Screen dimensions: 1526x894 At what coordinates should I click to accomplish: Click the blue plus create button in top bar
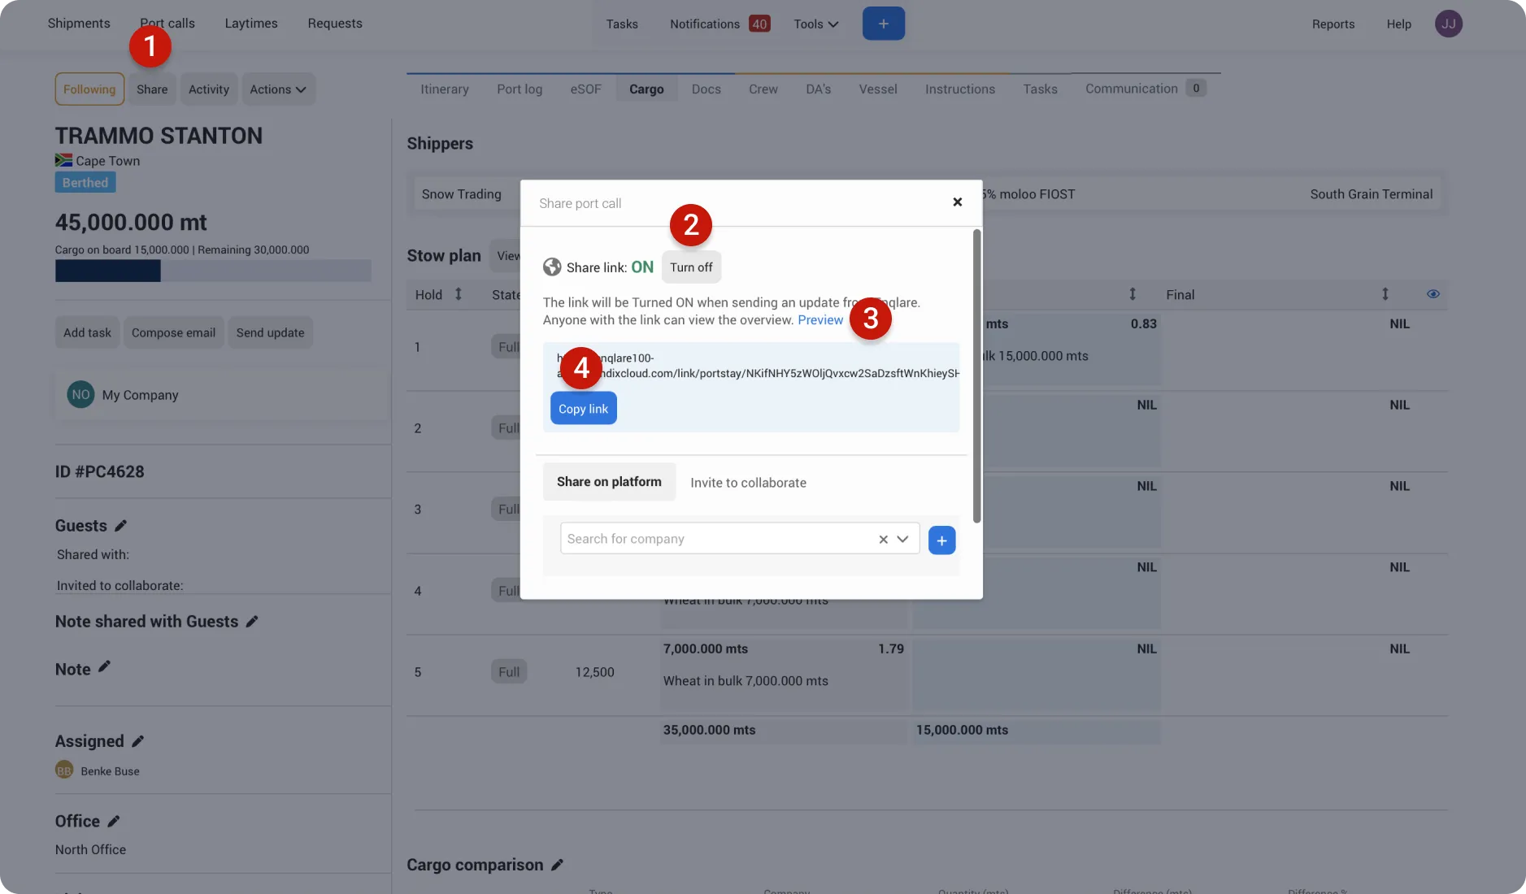883,24
